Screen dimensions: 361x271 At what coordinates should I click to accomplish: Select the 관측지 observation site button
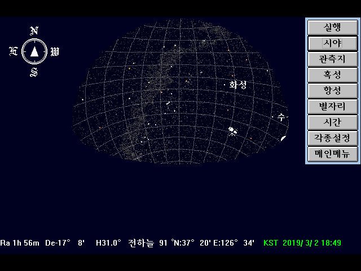[x=333, y=59]
